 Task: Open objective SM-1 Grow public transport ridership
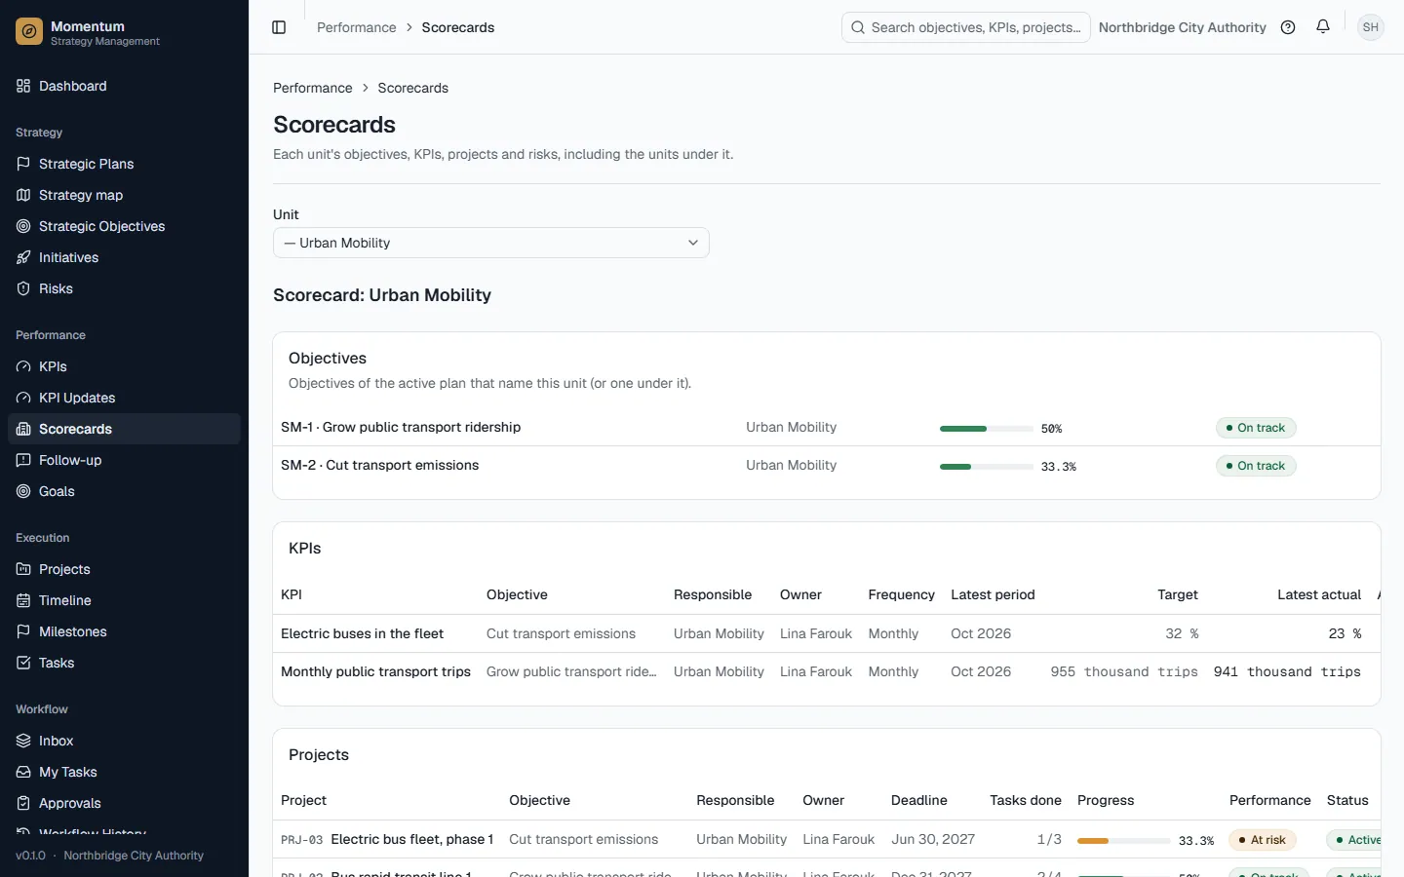pos(401,427)
